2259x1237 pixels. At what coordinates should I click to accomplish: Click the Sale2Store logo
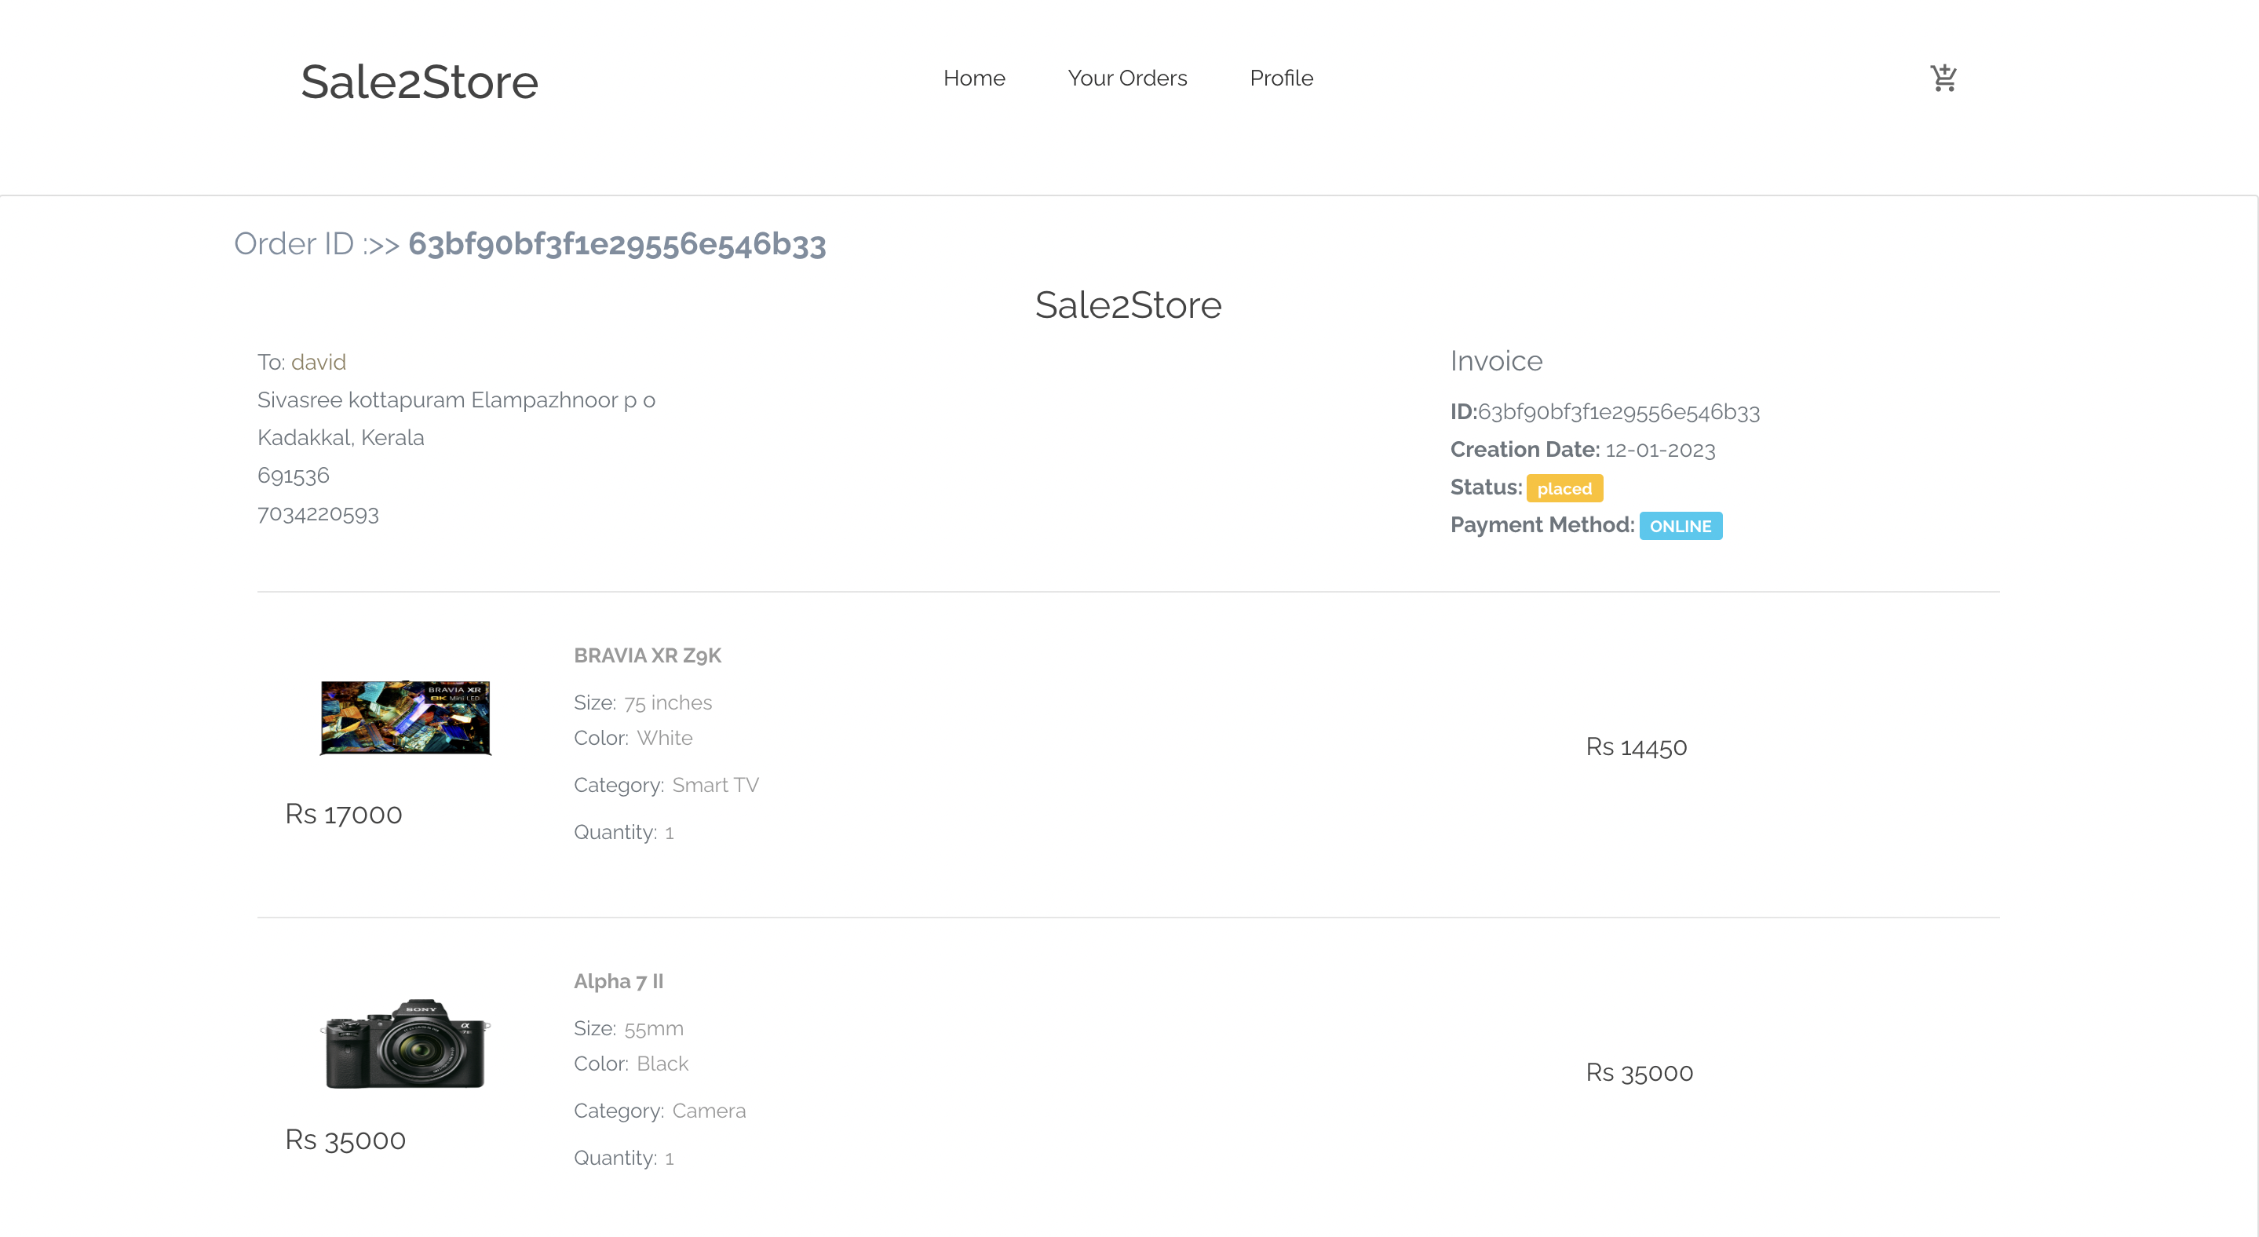419,81
